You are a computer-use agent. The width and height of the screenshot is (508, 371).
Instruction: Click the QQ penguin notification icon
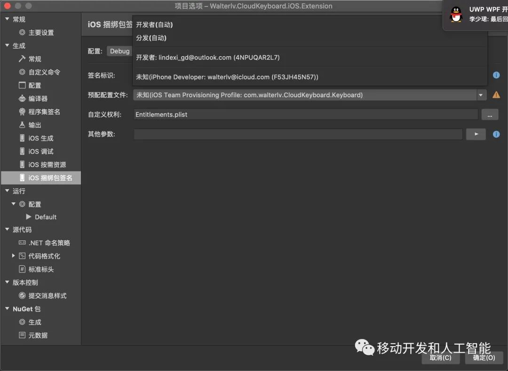[456, 14]
